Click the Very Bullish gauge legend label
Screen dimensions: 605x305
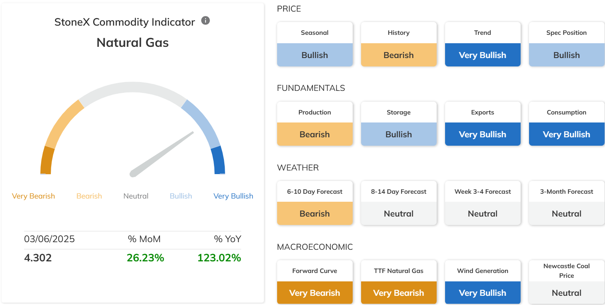pyautogui.click(x=233, y=196)
